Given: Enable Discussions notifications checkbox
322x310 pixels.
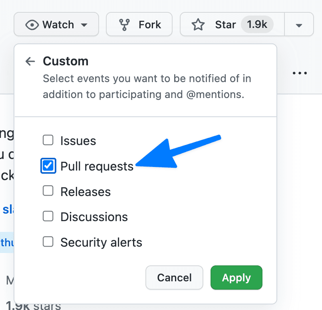Looking at the screenshot, I should click(48, 216).
